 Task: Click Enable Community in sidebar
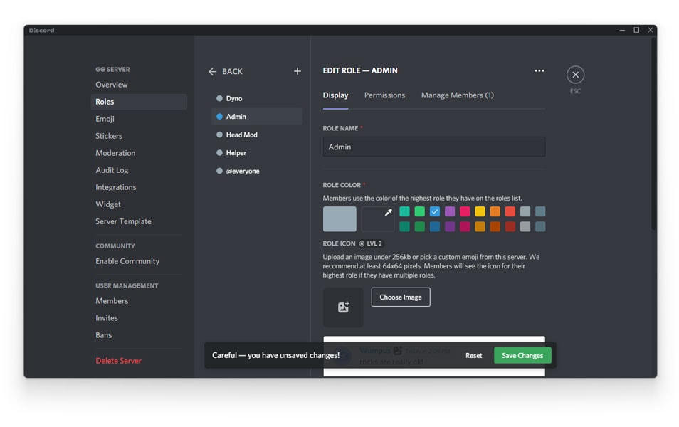[x=139, y=261]
